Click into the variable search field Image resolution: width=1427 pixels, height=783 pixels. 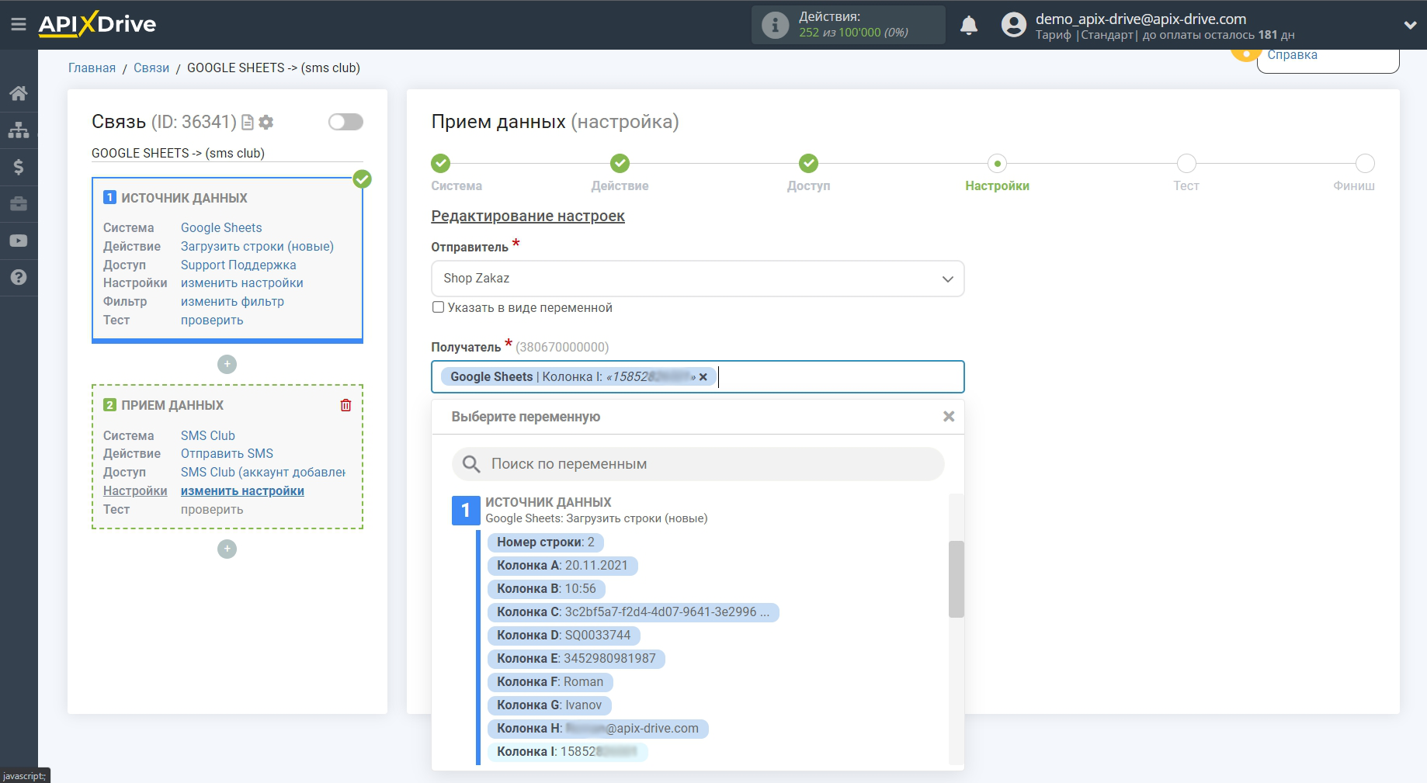698,464
